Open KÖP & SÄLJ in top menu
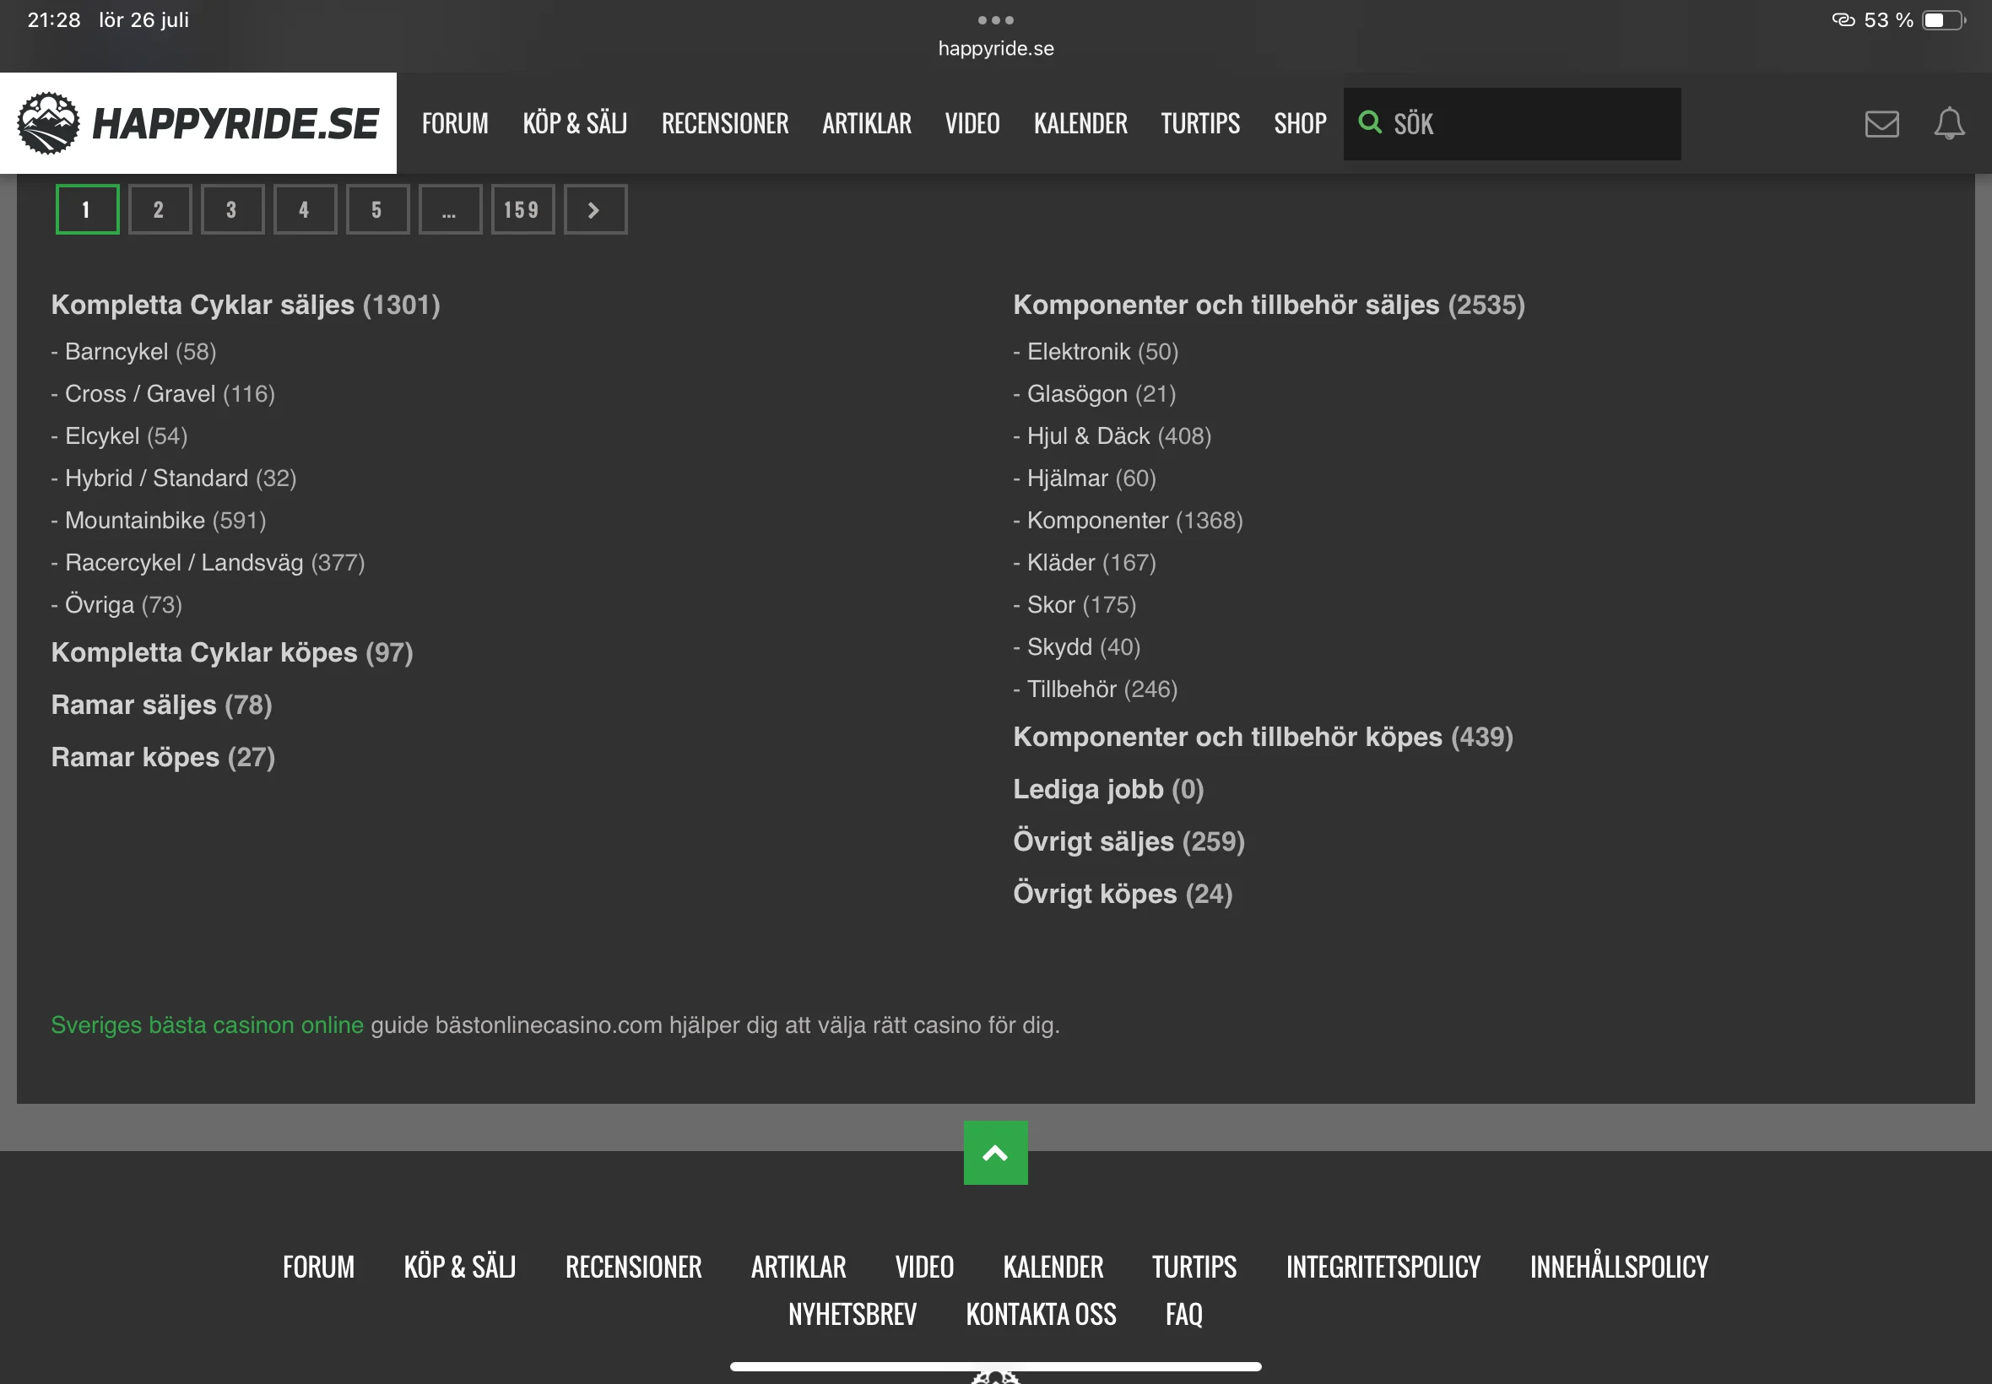 pos(574,124)
